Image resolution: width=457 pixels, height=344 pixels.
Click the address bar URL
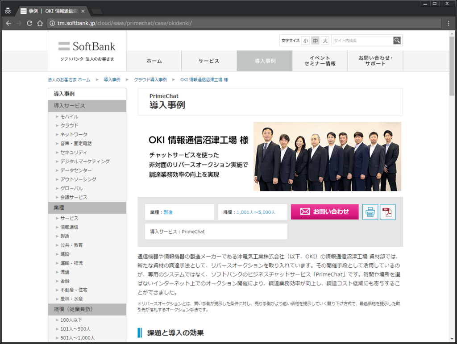pyautogui.click(x=125, y=23)
